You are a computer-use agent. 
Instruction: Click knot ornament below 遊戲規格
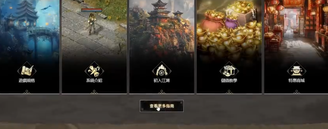click(27, 92)
